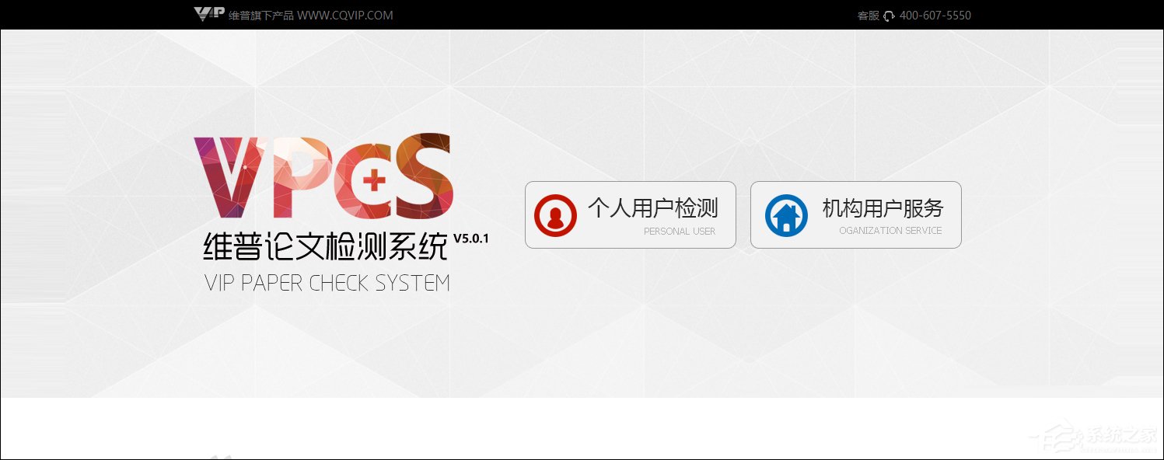Click the 客服 label in top bar
This screenshot has height=460, width=1164.
(869, 16)
